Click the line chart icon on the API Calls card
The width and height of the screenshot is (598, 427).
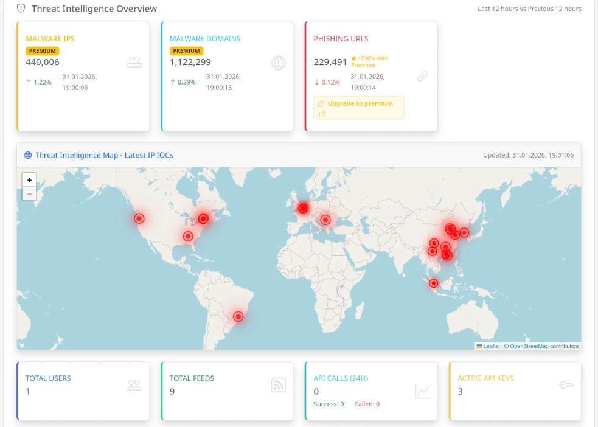[423, 392]
